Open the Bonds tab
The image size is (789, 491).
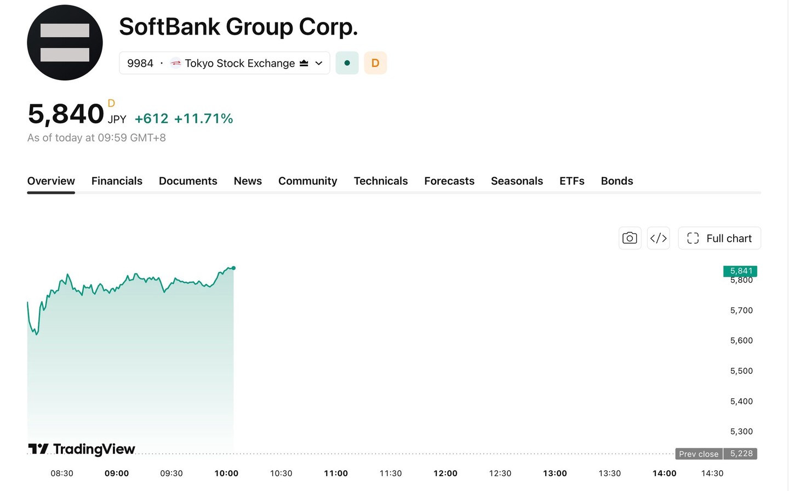pyautogui.click(x=617, y=181)
